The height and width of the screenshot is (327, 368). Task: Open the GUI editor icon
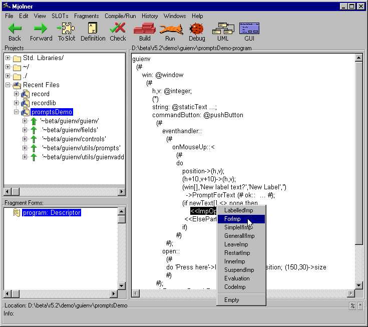coord(249,29)
